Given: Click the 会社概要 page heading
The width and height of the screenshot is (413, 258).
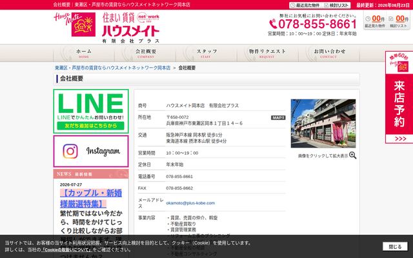Looking at the screenshot, I should [x=72, y=79].
